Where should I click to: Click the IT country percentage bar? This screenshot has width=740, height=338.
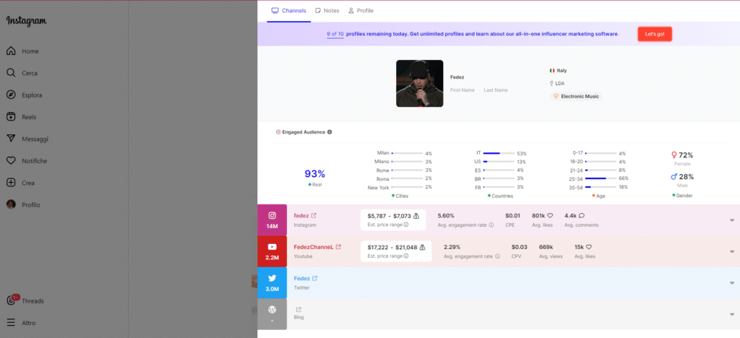point(498,153)
